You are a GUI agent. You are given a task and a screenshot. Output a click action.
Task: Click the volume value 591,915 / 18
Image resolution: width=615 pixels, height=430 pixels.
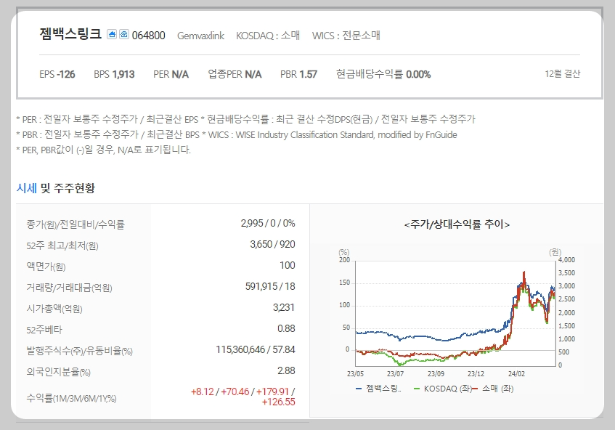[270, 286]
